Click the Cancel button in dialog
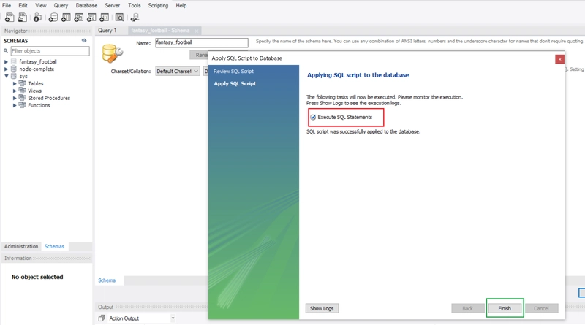This screenshot has height=325, width=585. pos(541,308)
